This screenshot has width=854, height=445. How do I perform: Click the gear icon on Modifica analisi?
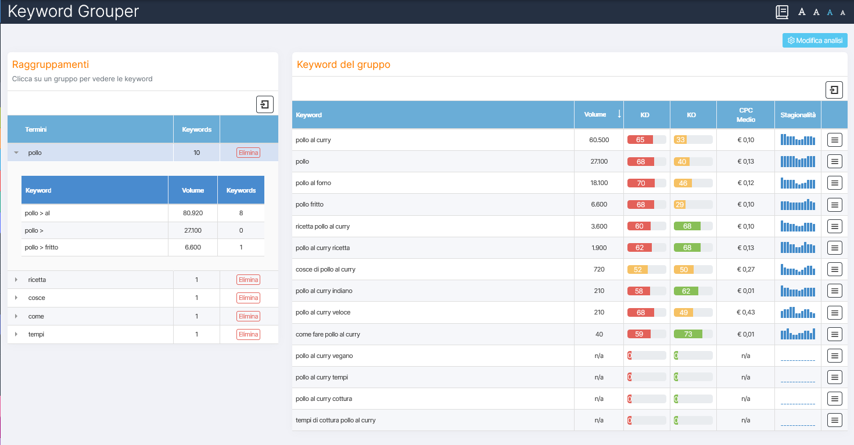click(x=790, y=40)
